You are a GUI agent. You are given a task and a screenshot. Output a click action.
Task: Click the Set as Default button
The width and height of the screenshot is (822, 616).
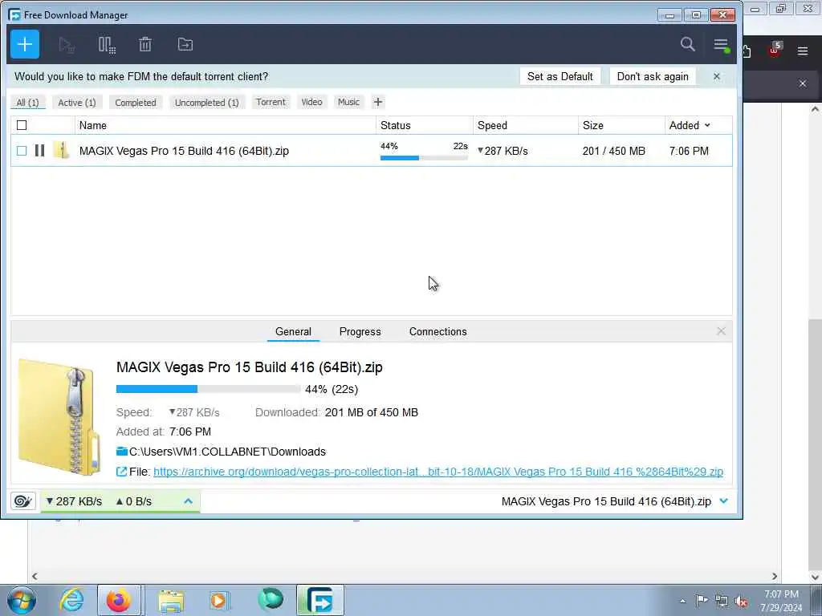click(560, 76)
